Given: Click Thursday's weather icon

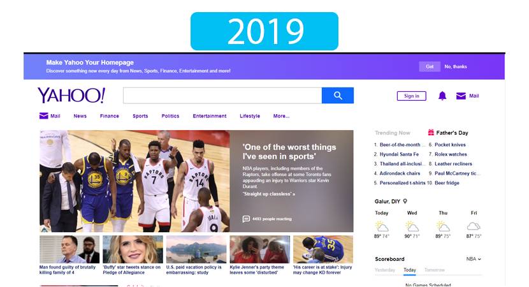Looking at the screenshot, I should (443, 226).
